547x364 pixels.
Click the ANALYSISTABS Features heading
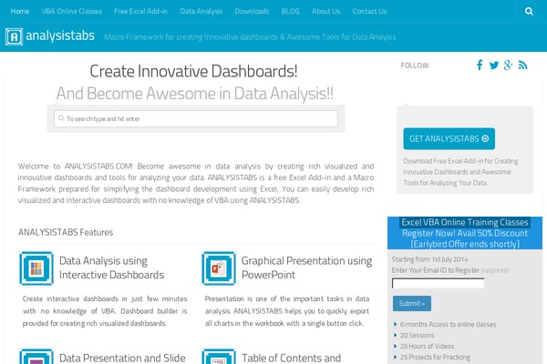point(66,232)
